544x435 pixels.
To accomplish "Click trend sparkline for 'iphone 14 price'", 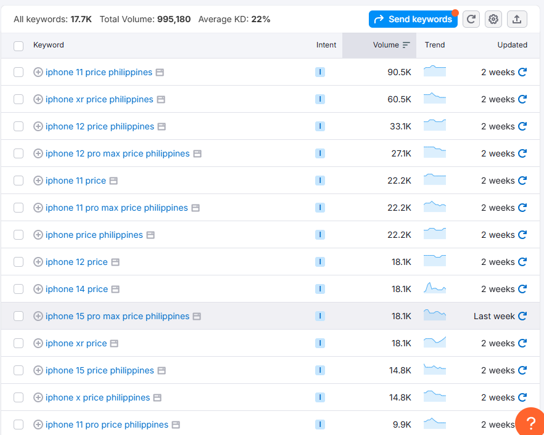I will click(435, 288).
